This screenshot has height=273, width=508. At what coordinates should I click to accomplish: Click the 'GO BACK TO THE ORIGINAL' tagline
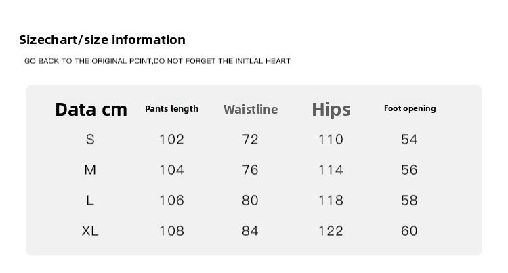coord(157,61)
